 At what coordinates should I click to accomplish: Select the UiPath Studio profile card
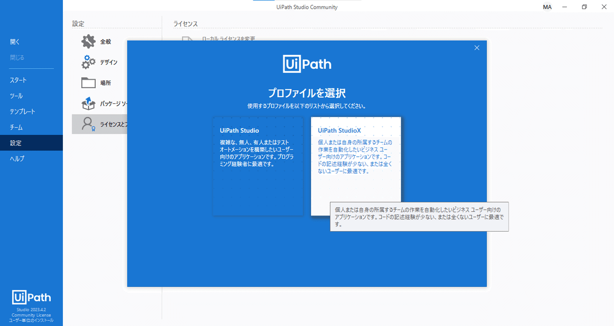point(257,166)
